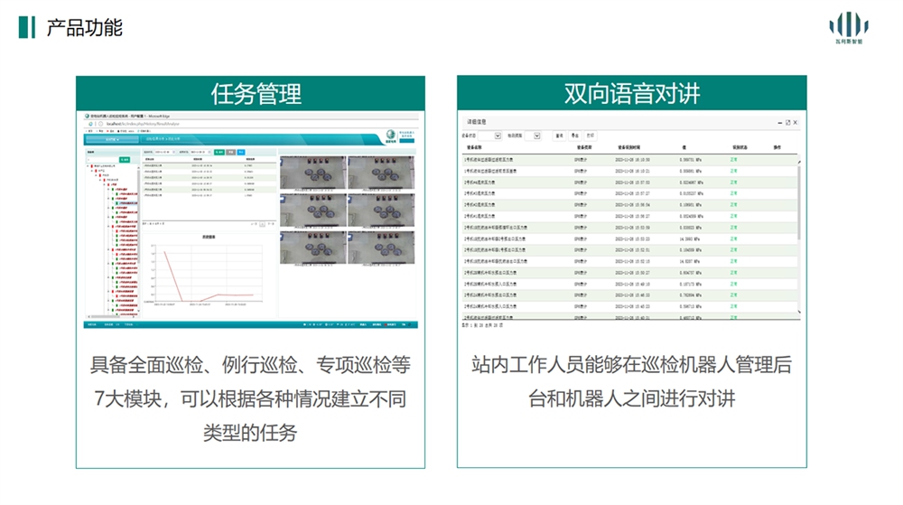Click the gray reset button in filter bar
The width and height of the screenshot is (903, 505).
click(229, 153)
